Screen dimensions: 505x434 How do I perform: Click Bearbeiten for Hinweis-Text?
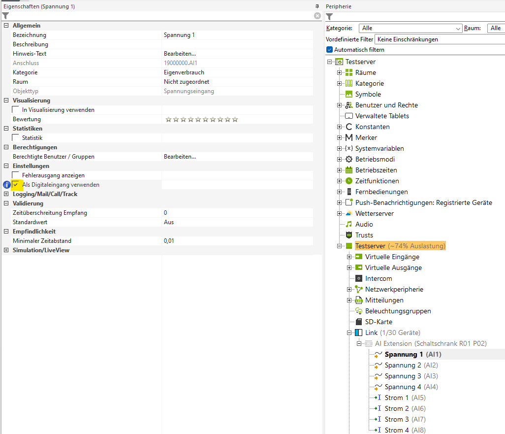(x=180, y=54)
